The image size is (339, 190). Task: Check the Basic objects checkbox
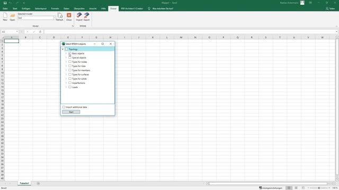pyautogui.click(x=70, y=53)
